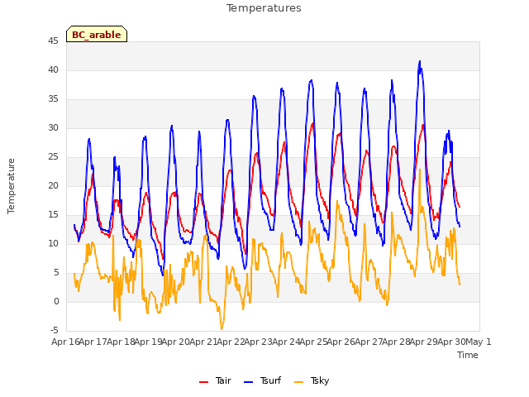
Task: Click the Apr 24 x-axis label
Action: [286, 342]
